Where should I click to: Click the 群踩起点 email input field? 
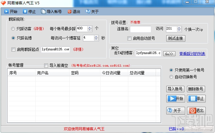click(x=56, y=49)
